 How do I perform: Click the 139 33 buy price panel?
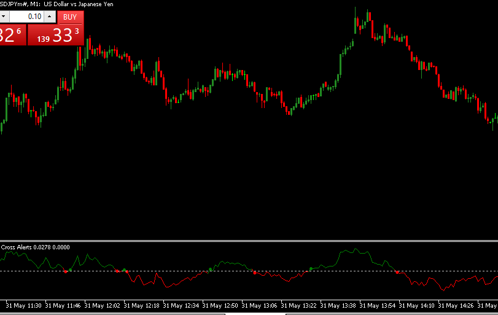[56, 35]
